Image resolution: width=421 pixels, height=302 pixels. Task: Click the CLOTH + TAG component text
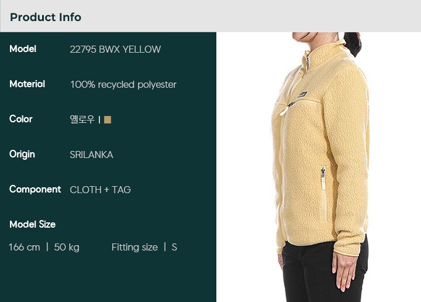(101, 190)
